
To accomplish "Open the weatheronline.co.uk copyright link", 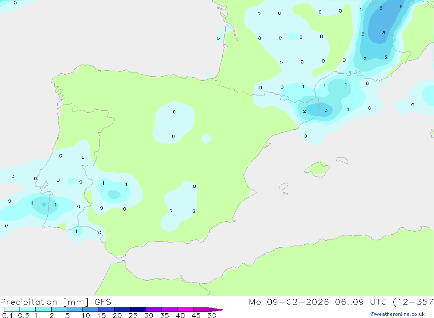I will pos(398,314).
